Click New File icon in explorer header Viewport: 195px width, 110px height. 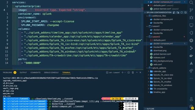(174, 13)
